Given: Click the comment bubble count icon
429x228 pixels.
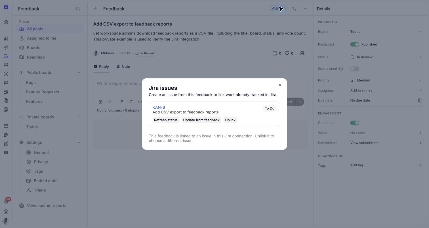Looking at the screenshot, I should pyautogui.click(x=275, y=53).
